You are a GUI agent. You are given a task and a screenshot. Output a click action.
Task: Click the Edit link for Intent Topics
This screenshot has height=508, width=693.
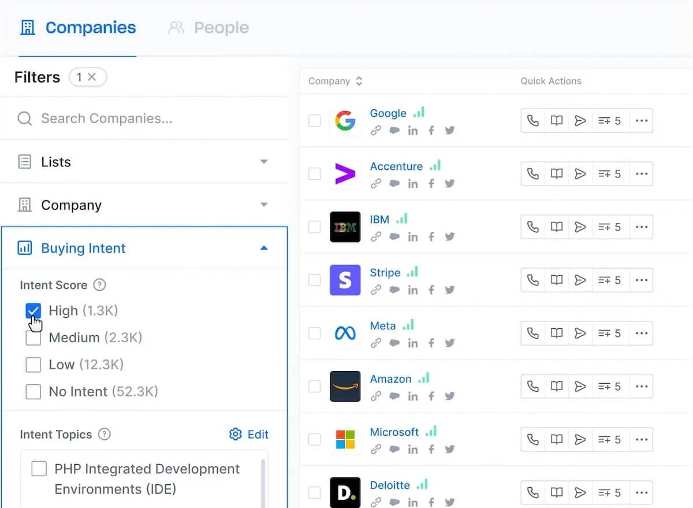coord(249,435)
